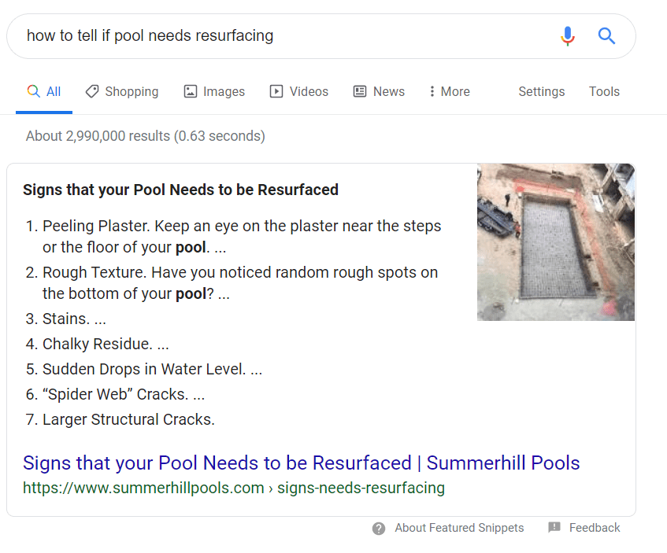Click the play icon for Videos
667x553 pixels.
(276, 91)
